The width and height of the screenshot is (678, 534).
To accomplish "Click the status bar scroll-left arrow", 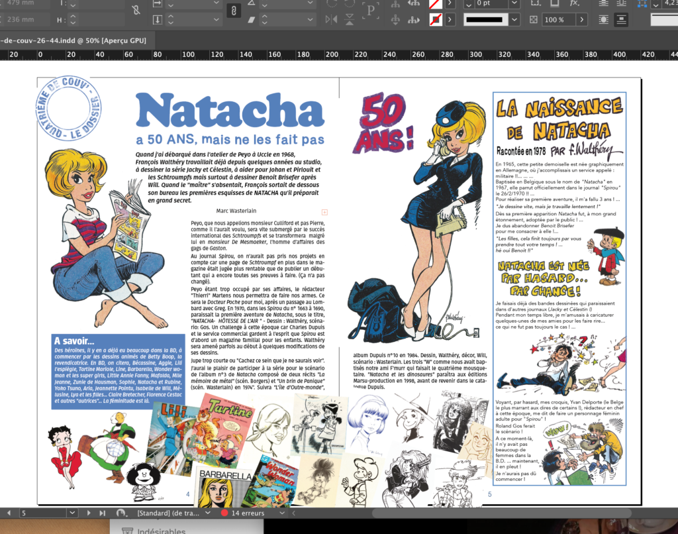I will click(x=293, y=513).
